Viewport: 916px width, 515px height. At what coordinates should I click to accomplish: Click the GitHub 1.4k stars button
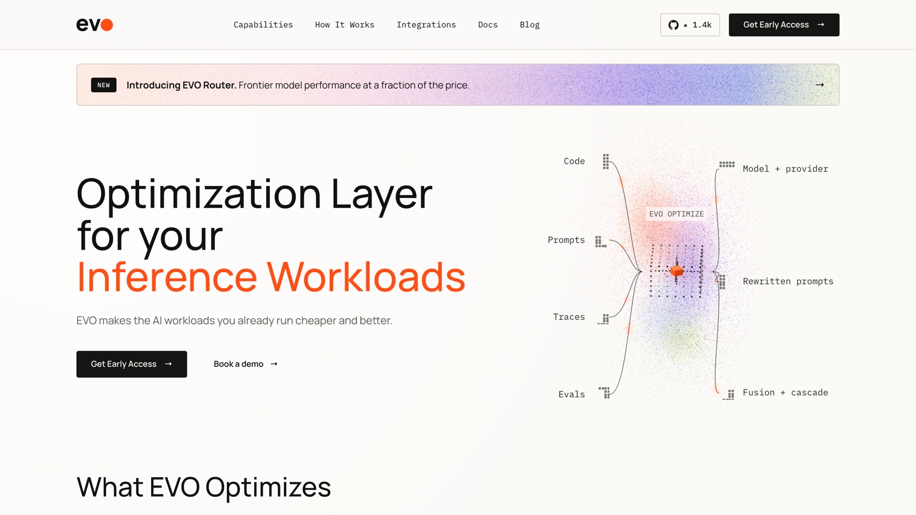(x=690, y=25)
